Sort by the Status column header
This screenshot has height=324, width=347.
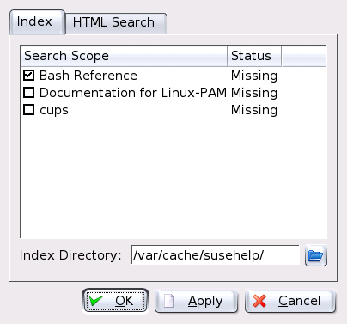pyautogui.click(x=254, y=56)
